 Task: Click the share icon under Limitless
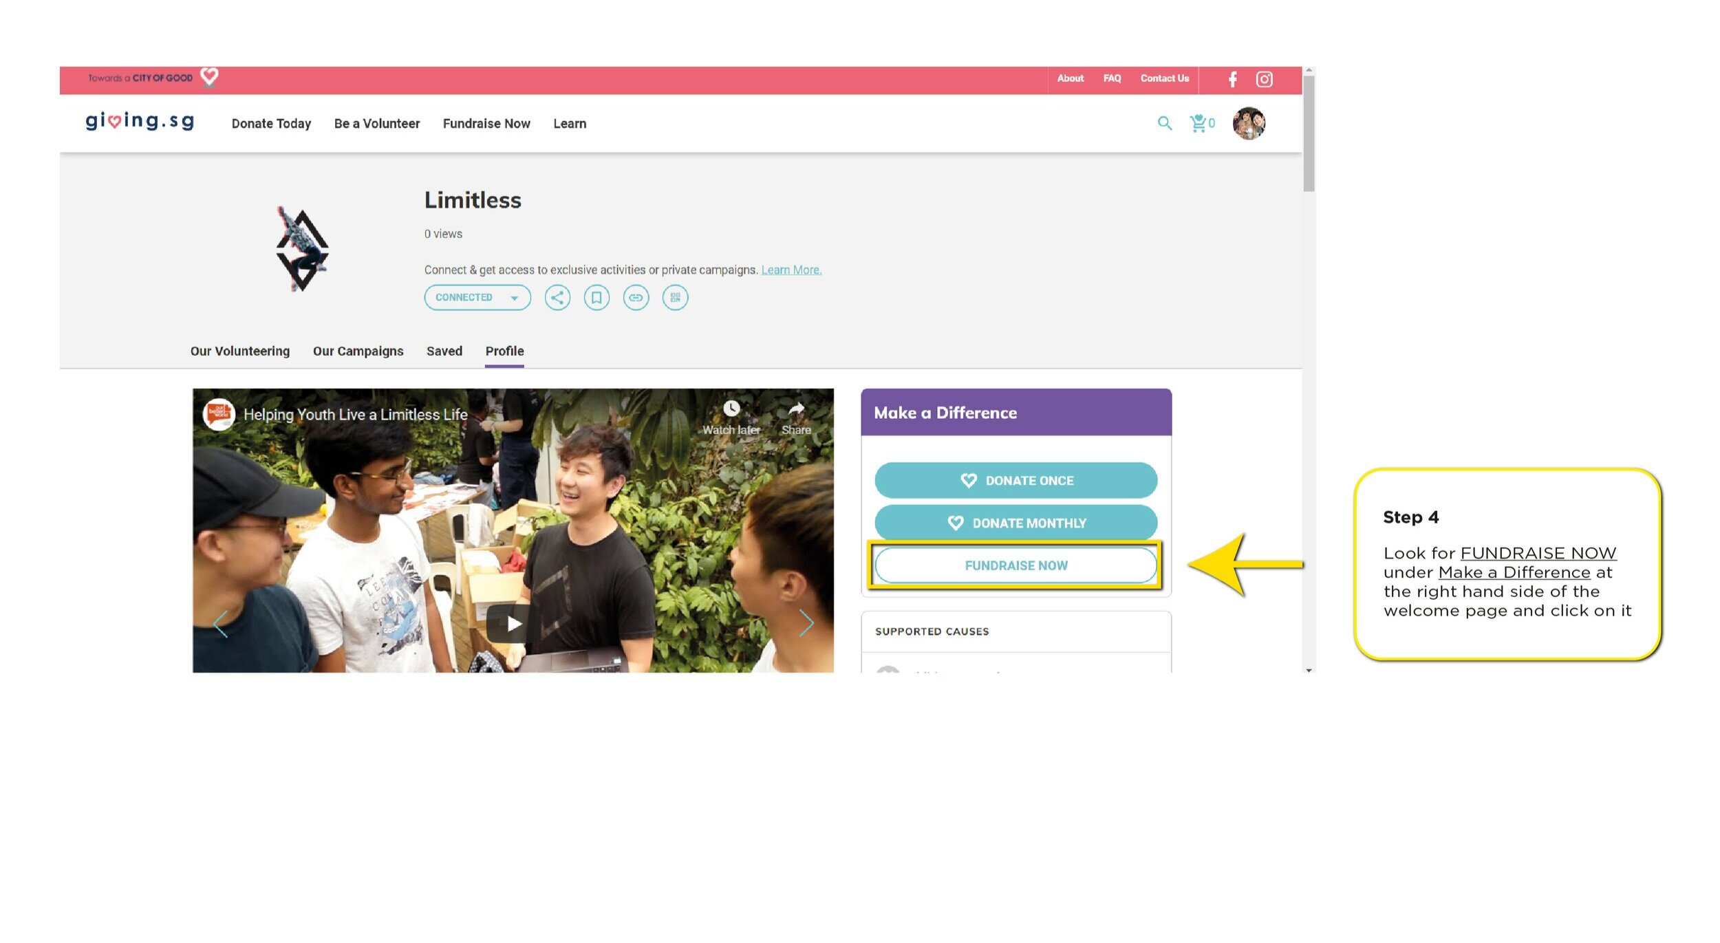point(557,298)
